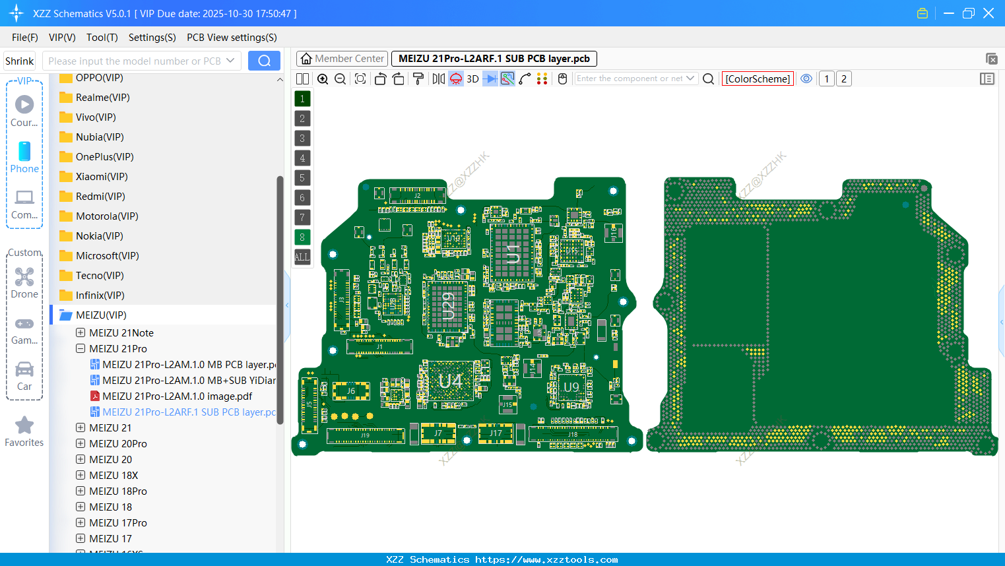Expand the MEIZU 21Note tree node
1005x566 pixels.
click(x=81, y=332)
